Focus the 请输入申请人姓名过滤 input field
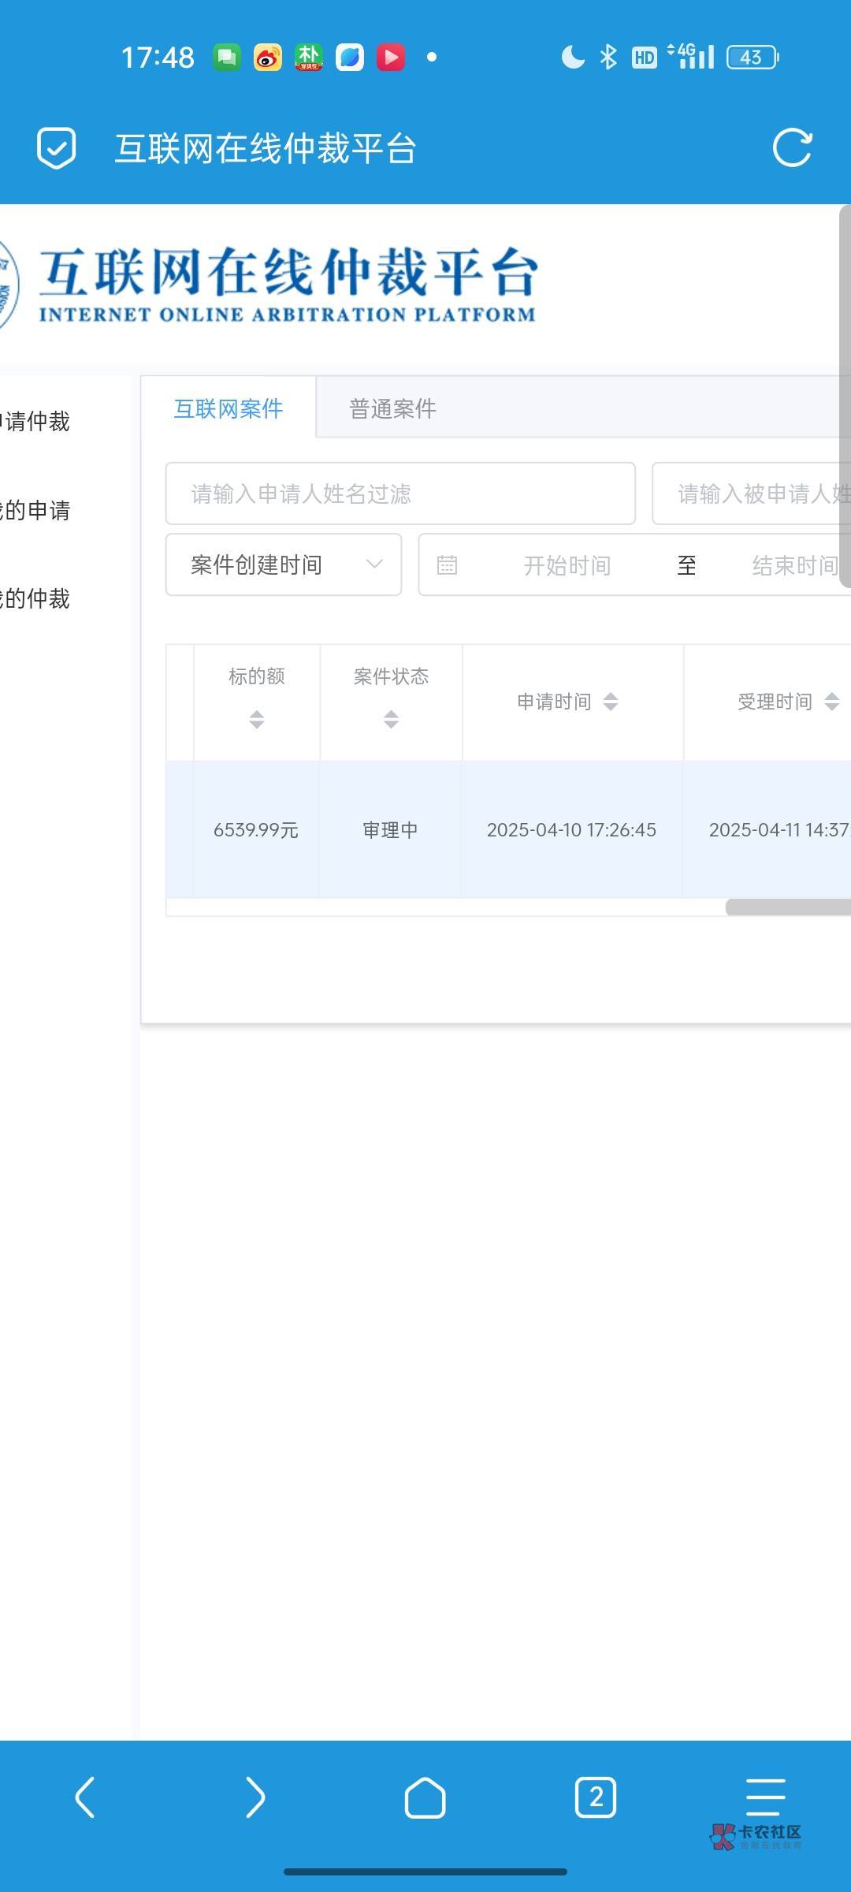The image size is (851, 1892). pos(400,494)
